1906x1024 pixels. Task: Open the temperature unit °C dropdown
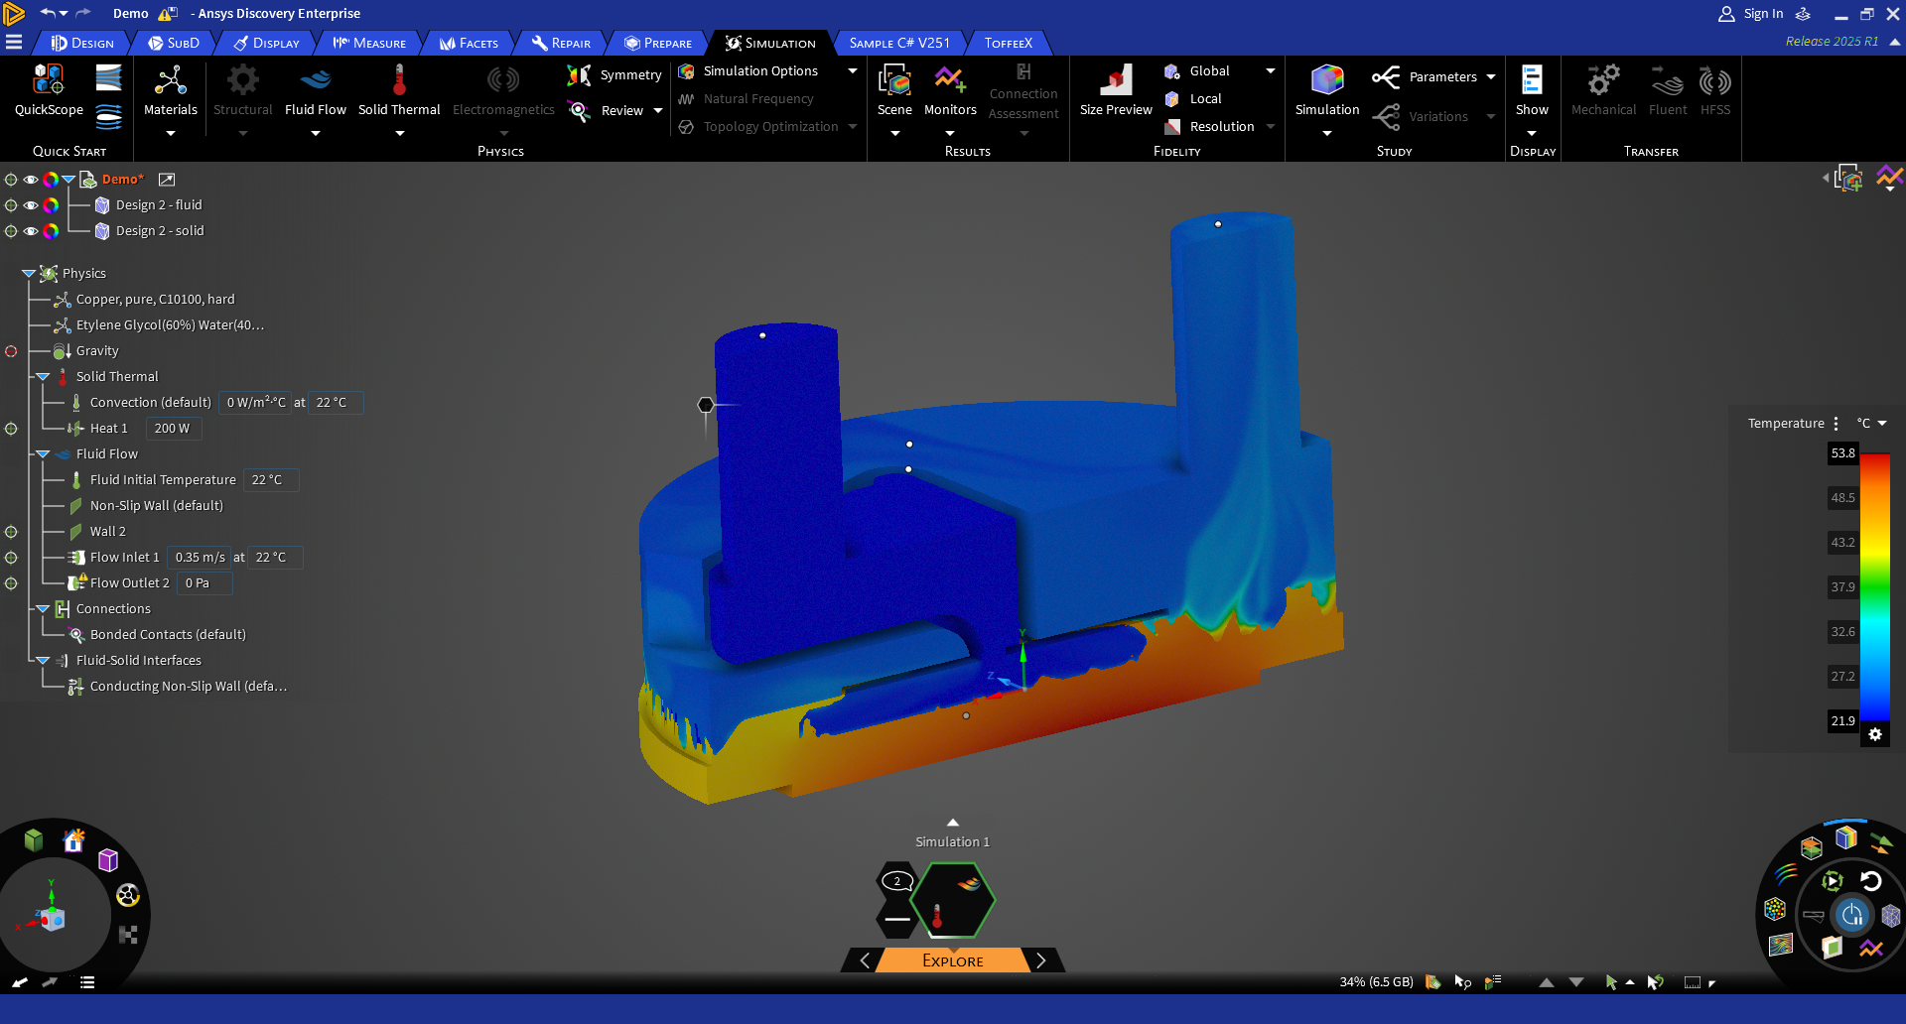(x=1871, y=424)
